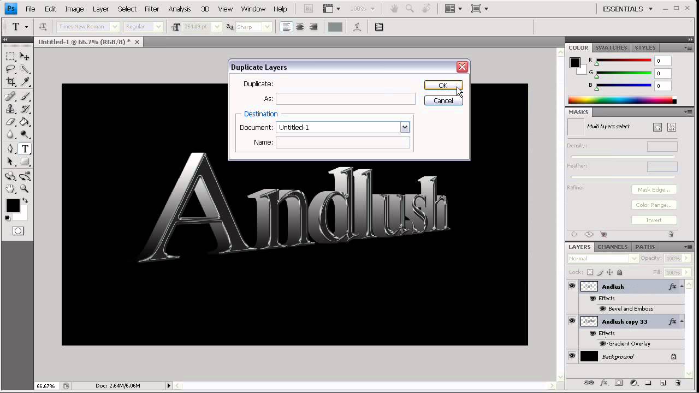Open the Analysis menu
The height and width of the screenshot is (393, 699).
point(180,9)
